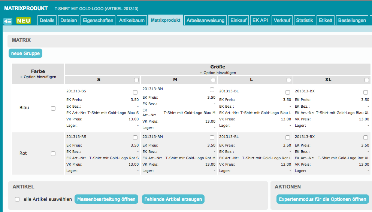Add option under Farbe column
This screenshot has height=212, width=372.
tap(38, 77)
